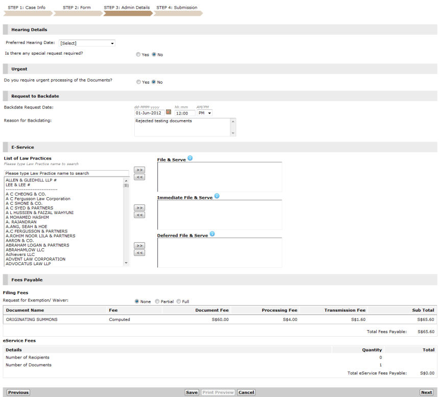
Task: Click the Immediate File & Serve info icon
Action: point(216,196)
